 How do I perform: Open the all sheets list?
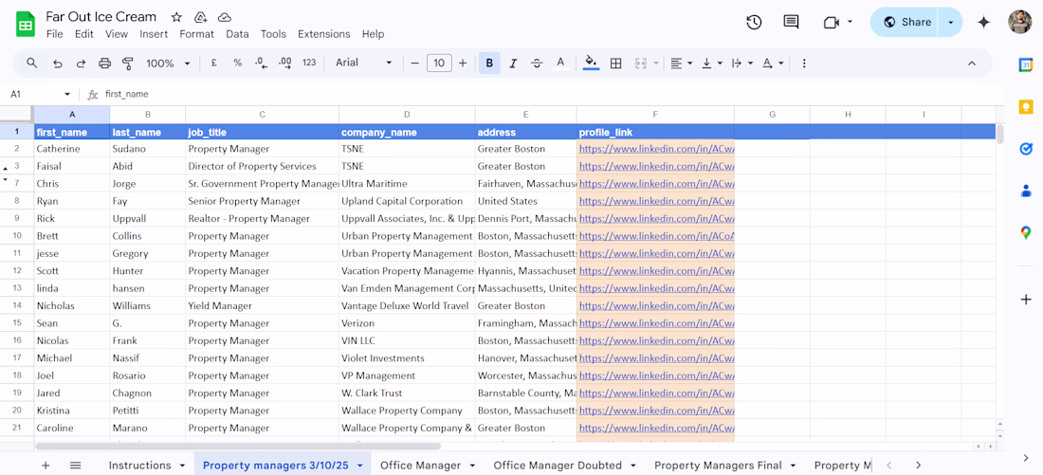75,465
